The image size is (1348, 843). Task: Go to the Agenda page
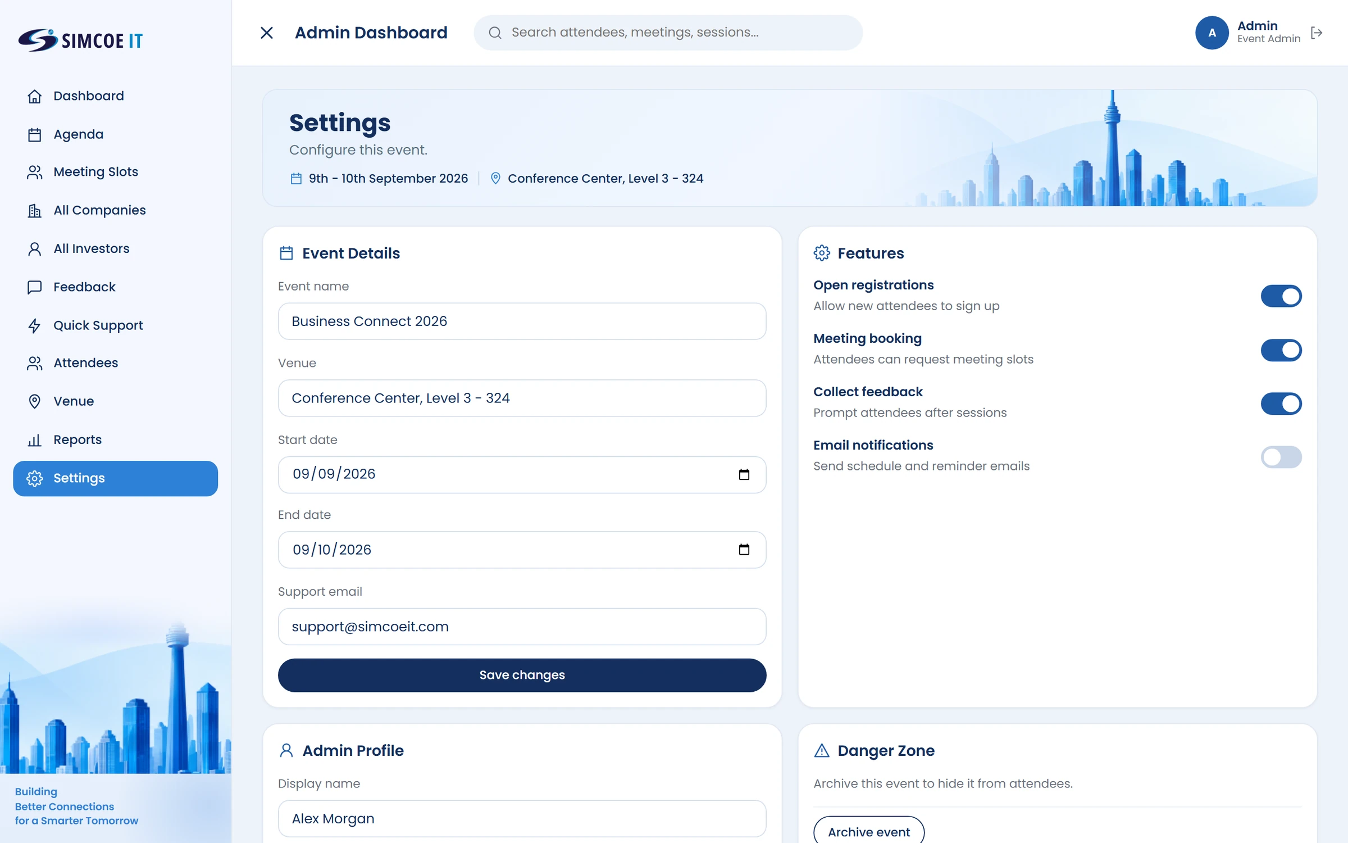(x=115, y=135)
